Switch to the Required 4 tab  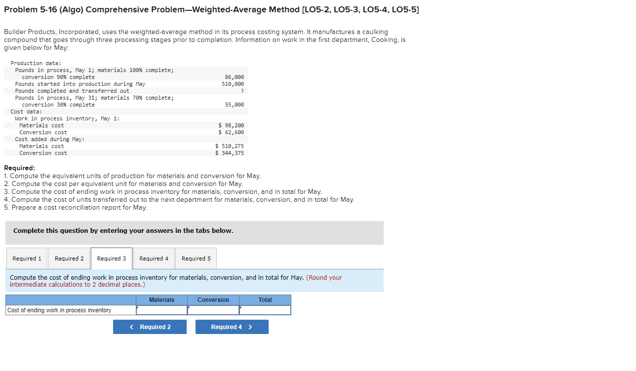pos(154,259)
